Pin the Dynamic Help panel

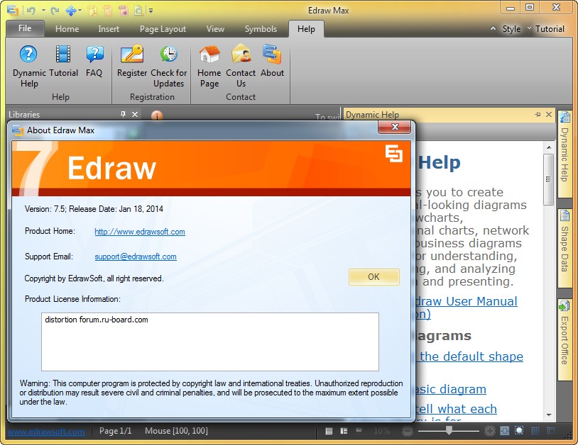538,114
